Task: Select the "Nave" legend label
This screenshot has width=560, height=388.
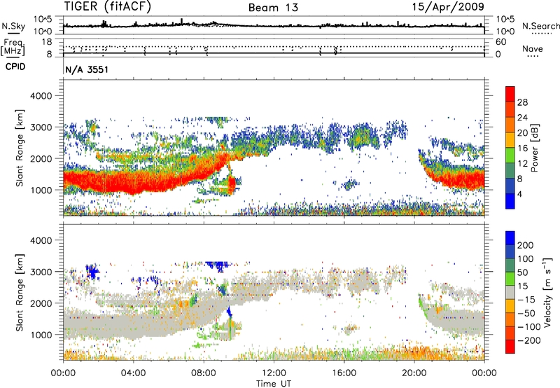Action: (x=533, y=48)
